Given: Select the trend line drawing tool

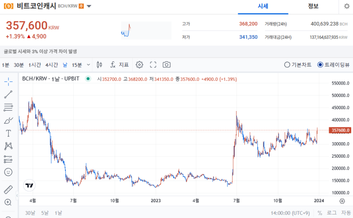Looking at the screenshot, I should coord(8,94).
